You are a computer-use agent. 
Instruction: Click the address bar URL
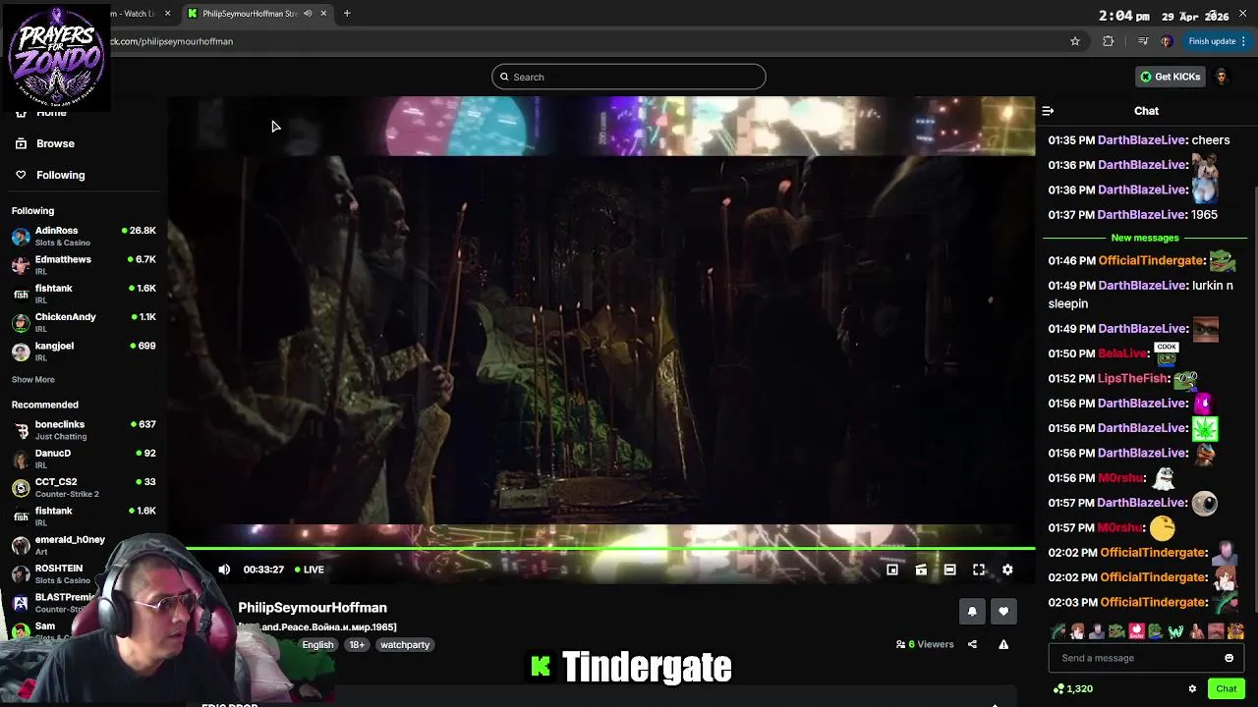click(x=171, y=41)
